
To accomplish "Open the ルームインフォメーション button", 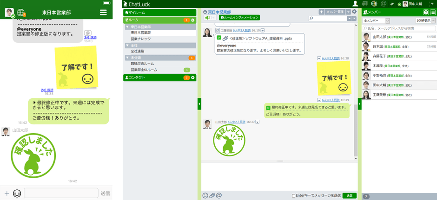I will [239, 18].
